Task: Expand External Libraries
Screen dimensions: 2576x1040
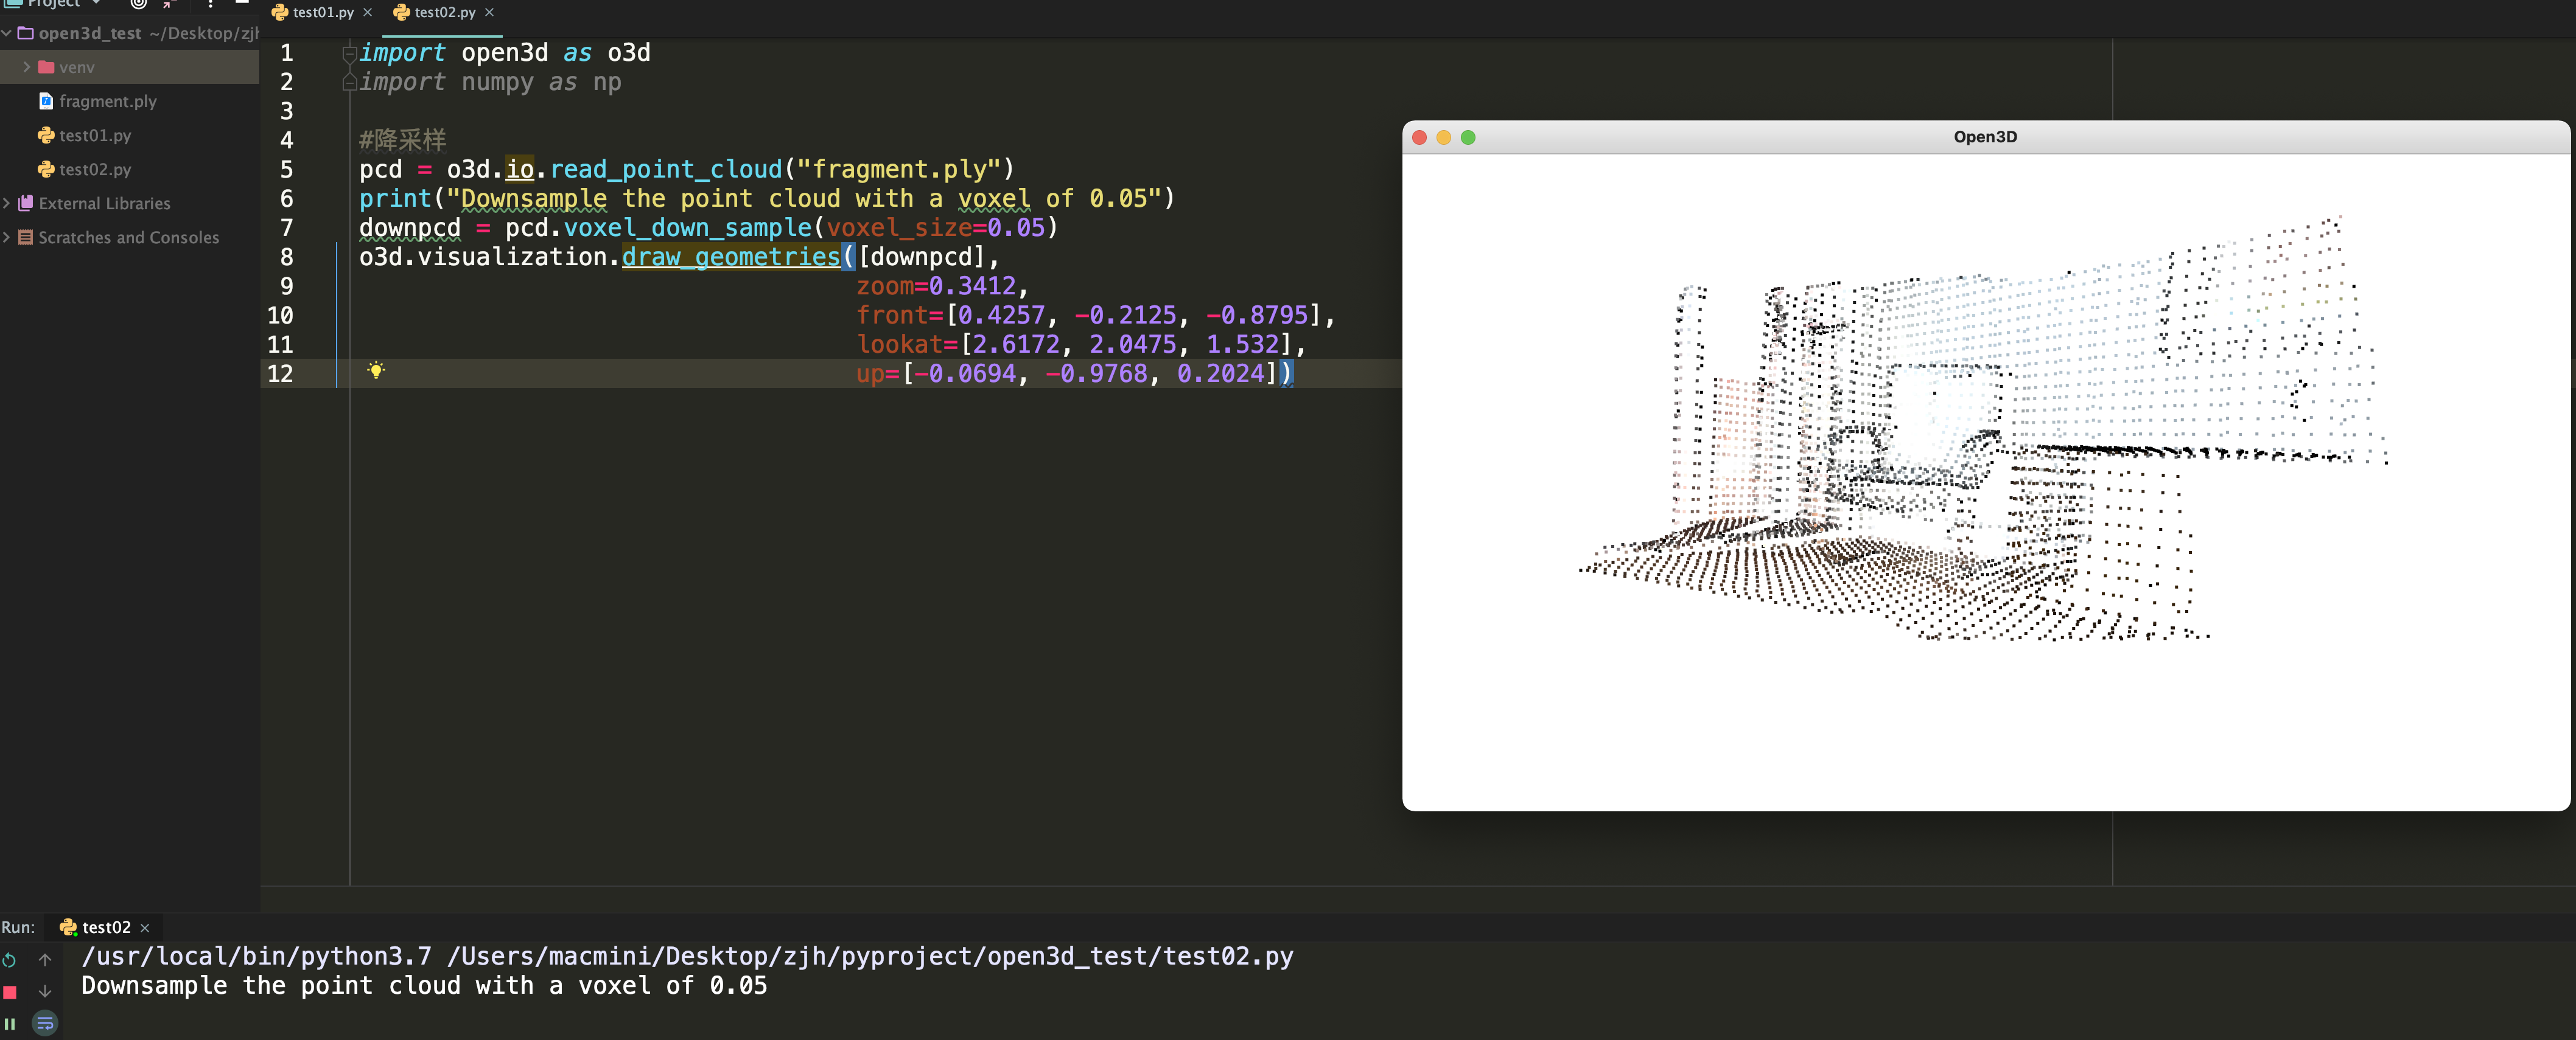Action: tap(8, 203)
